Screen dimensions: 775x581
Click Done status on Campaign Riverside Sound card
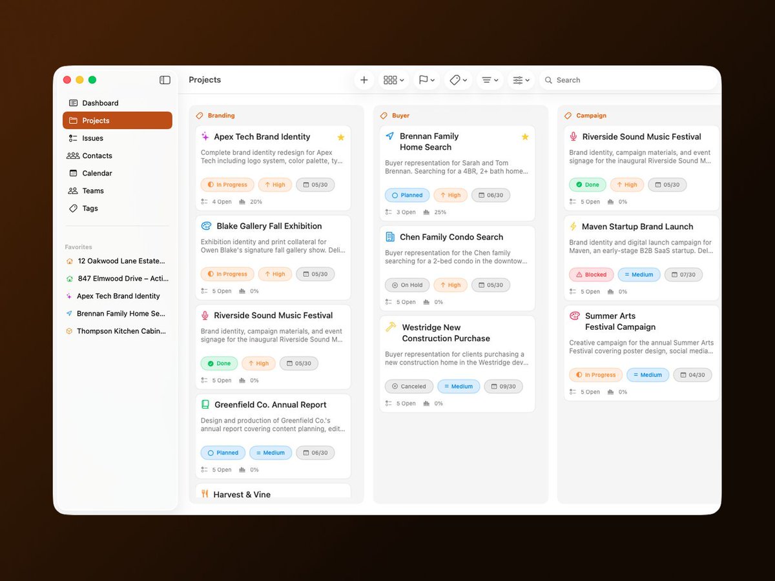point(587,185)
